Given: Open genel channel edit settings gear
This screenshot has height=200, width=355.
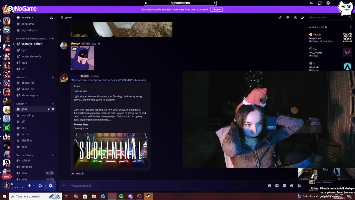Looking at the screenshot, I should point(53,109).
